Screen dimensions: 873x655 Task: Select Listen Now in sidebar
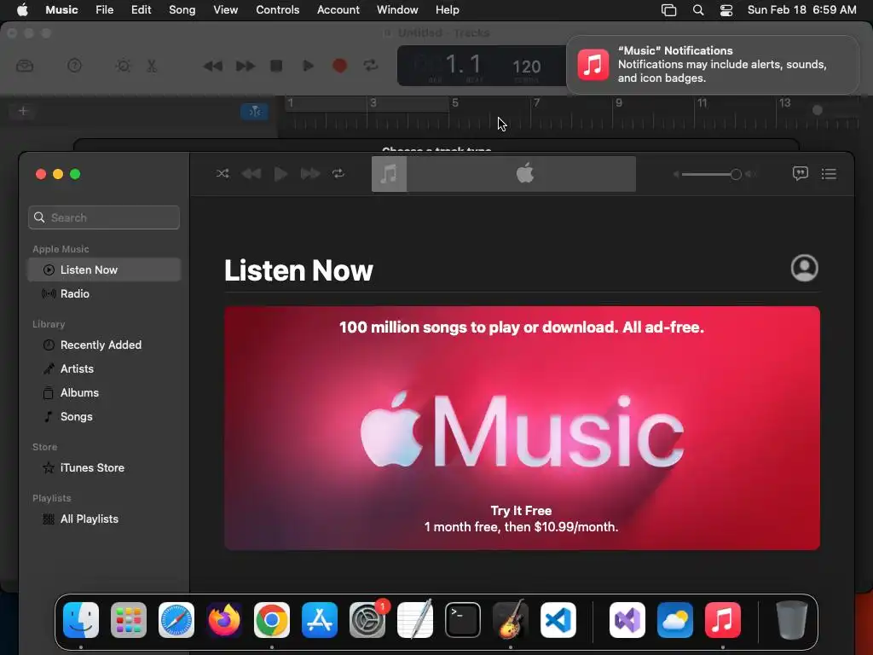(x=104, y=270)
